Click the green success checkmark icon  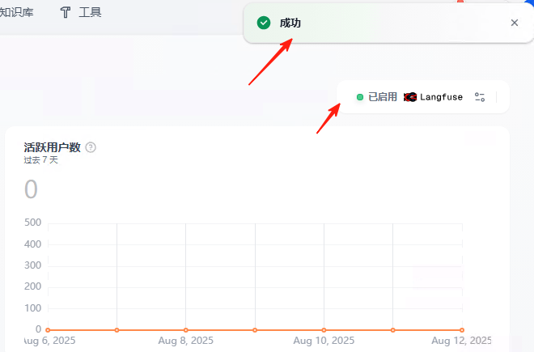click(263, 23)
